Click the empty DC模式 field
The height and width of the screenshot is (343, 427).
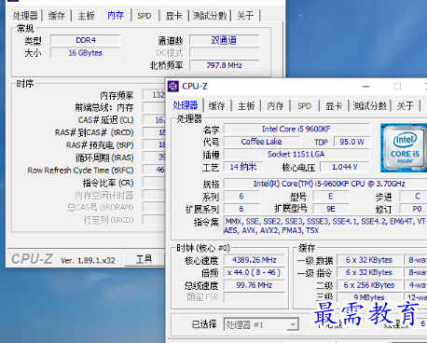(225, 53)
